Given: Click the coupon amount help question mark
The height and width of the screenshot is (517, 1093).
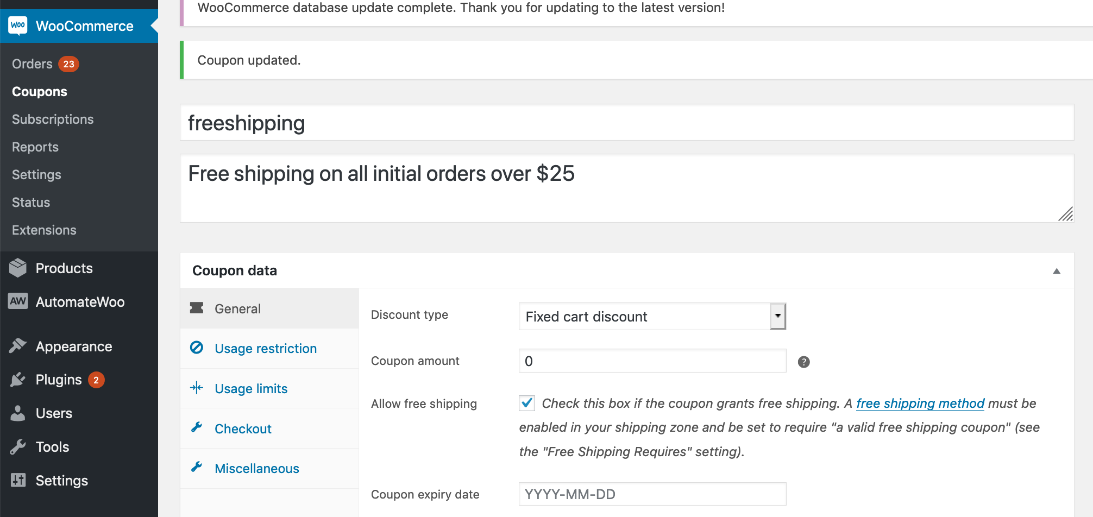Looking at the screenshot, I should pos(803,362).
